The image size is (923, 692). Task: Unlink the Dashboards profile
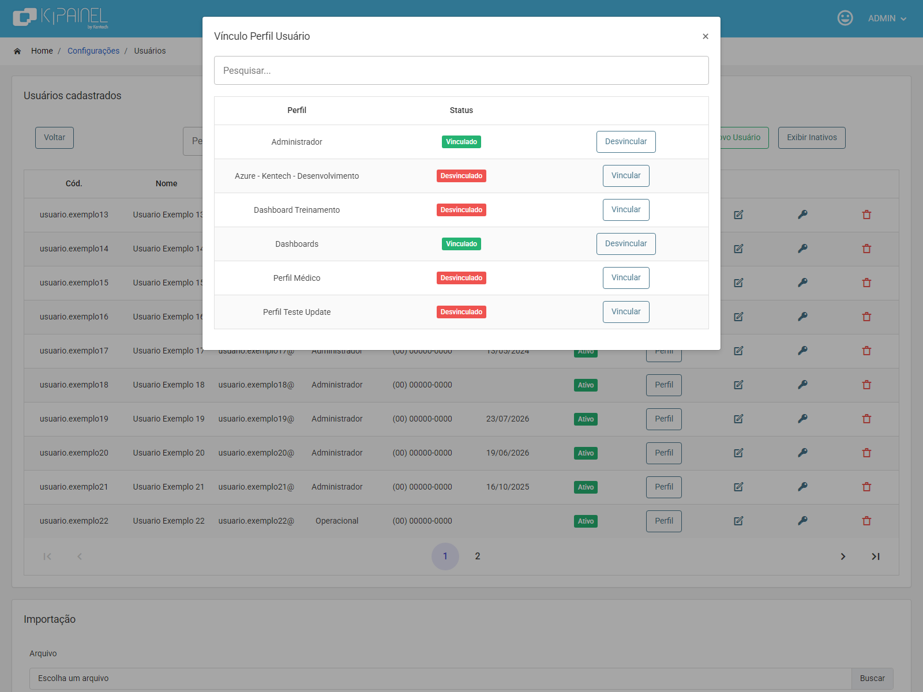coord(626,244)
